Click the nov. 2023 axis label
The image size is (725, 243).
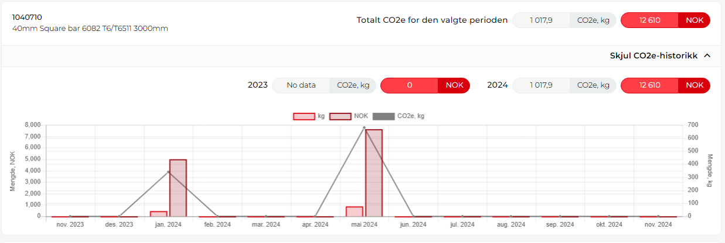pos(70,224)
